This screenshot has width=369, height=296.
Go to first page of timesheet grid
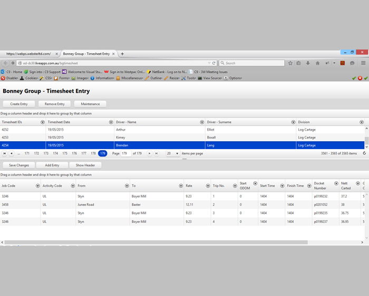(5, 153)
